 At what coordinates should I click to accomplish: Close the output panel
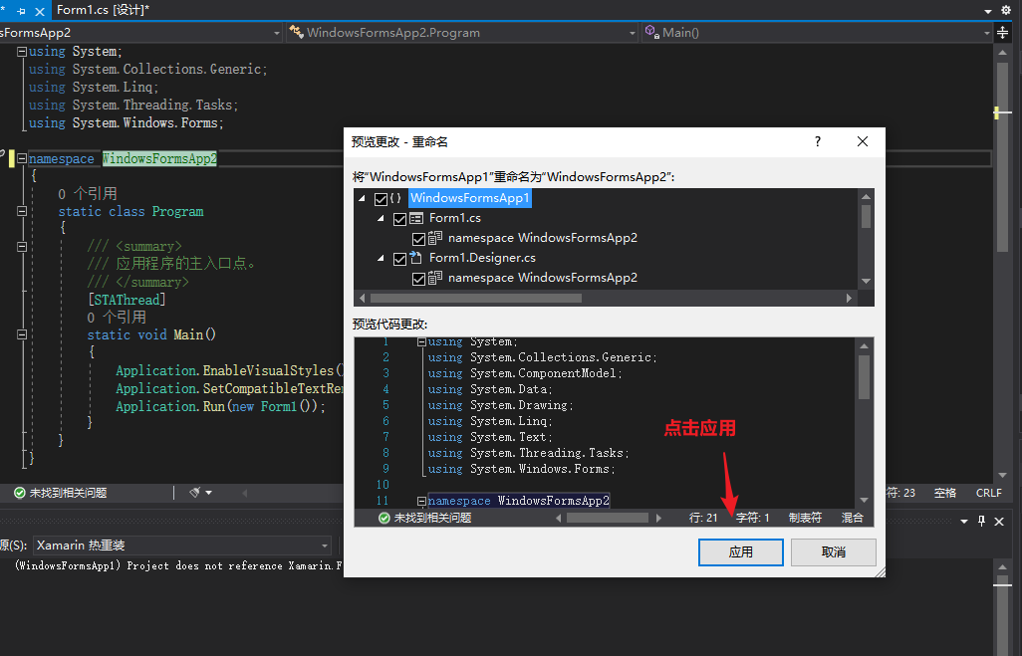coord(998,522)
